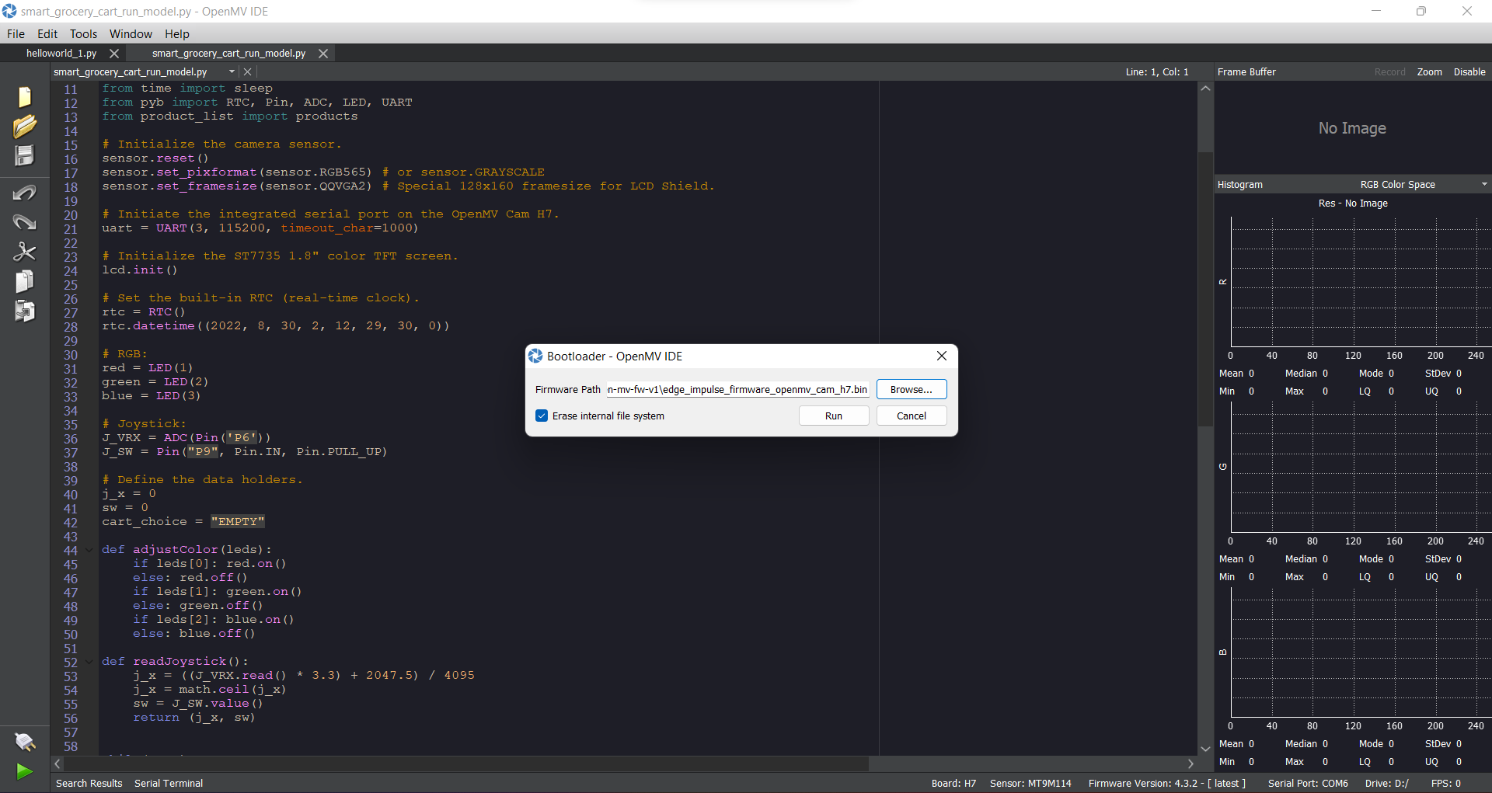Click the scroll left arrow of editor
This screenshot has width=1492, height=793.
58,763
